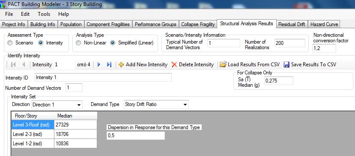The image size is (355, 156).
Task: Open the Demand Type dropdown
Action: [x=156, y=104]
